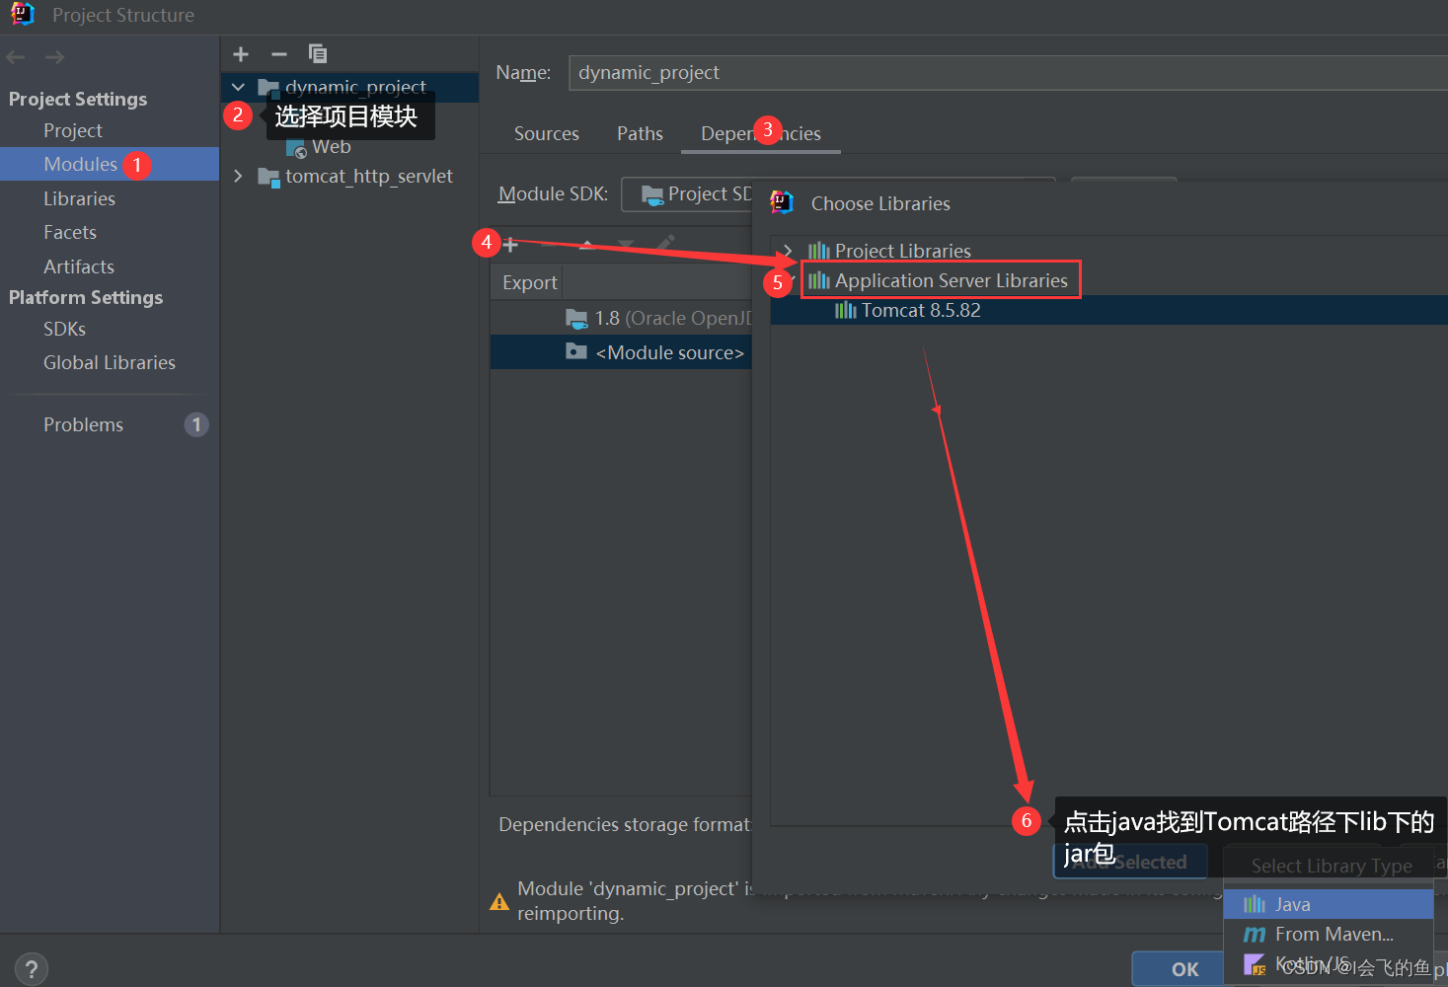
Task: Select the Tomcat 8.5.82 library row
Action: (x=1109, y=310)
